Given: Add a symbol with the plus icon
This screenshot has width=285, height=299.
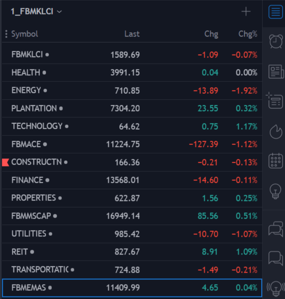Looking at the screenshot, I should click(x=246, y=11).
